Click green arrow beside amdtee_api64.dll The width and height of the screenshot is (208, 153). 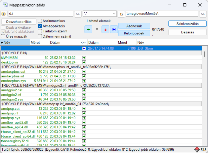(84, 127)
